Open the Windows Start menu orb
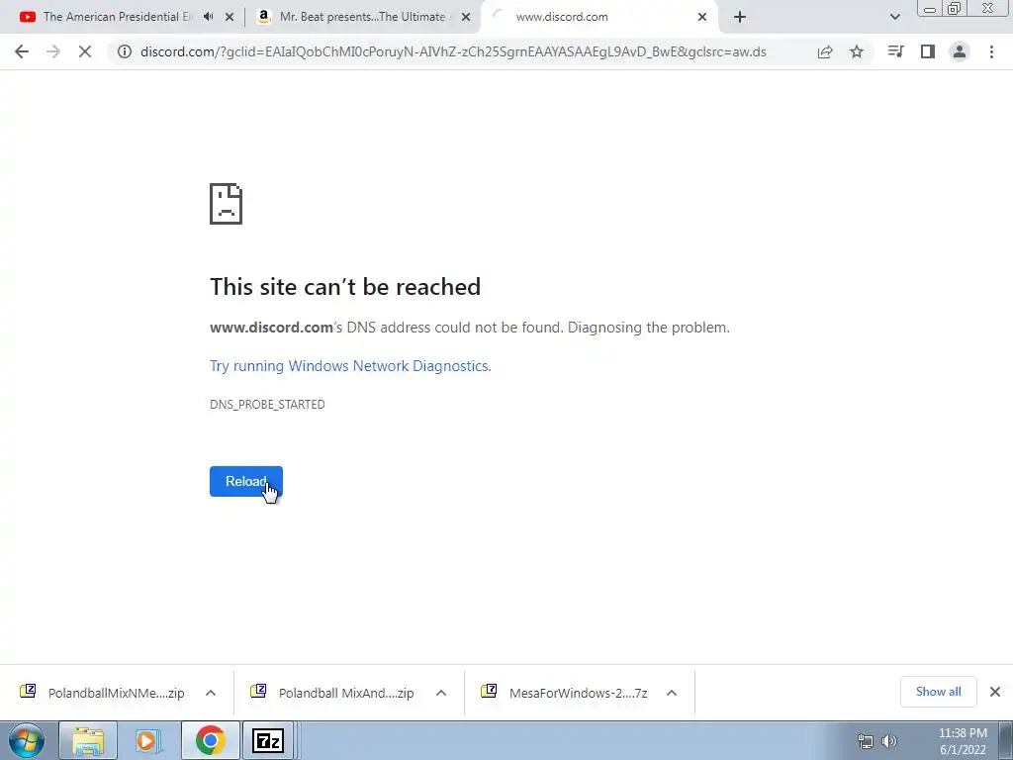 tap(27, 740)
